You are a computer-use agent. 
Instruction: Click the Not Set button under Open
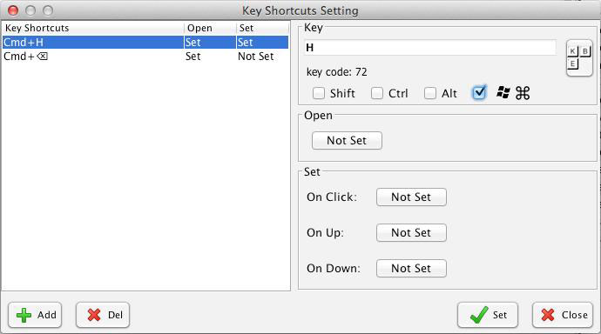pyautogui.click(x=347, y=140)
